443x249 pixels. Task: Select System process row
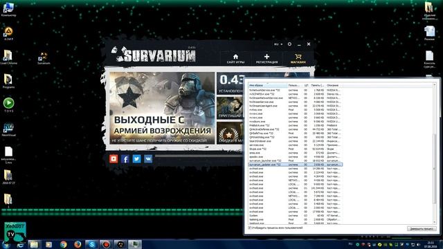pyautogui.click(x=296, y=215)
